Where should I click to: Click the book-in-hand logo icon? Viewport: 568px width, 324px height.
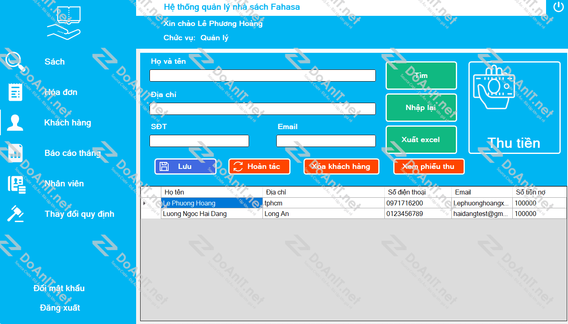64,23
